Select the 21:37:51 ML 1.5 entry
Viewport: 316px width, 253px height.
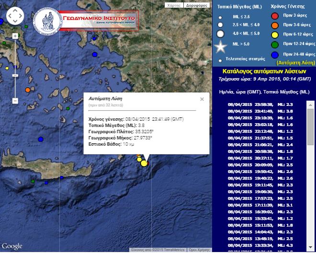(x=260, y=138)
